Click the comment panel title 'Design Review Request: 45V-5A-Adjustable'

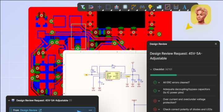tap(42, 100)
